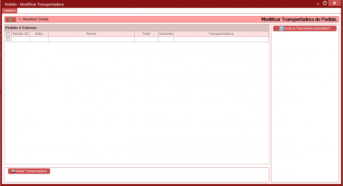Sort by Total column header
This screenshot has width=343, height=186.
(x=146, y=34)
